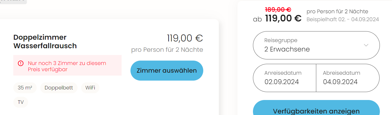
Task: Click the crossed-out 189,00 € original price
Action: (x=278, y=9)
